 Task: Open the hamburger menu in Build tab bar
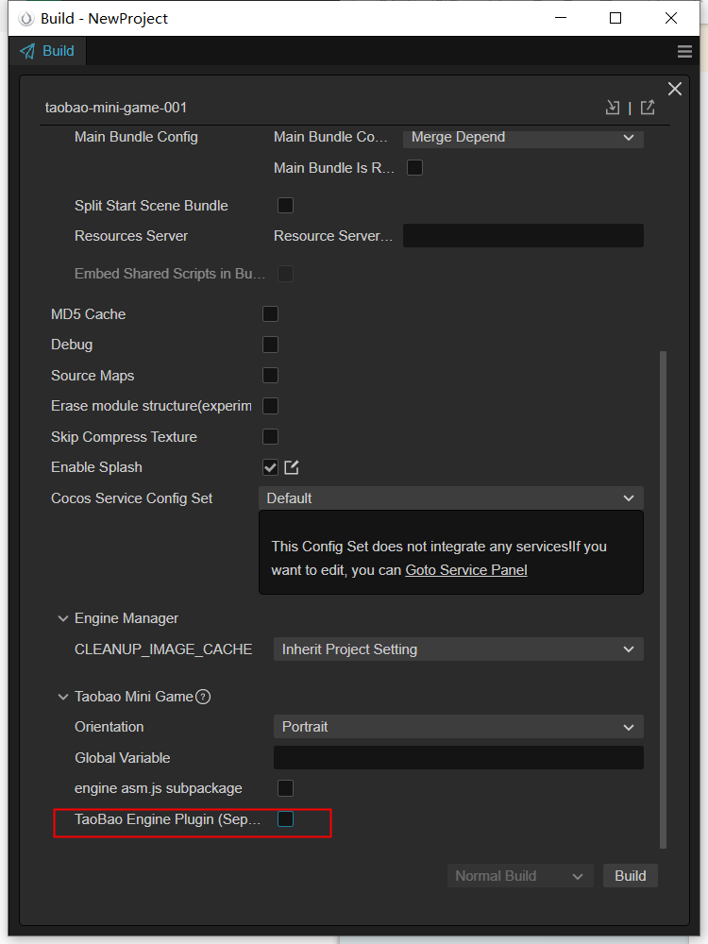pos(684,51)
